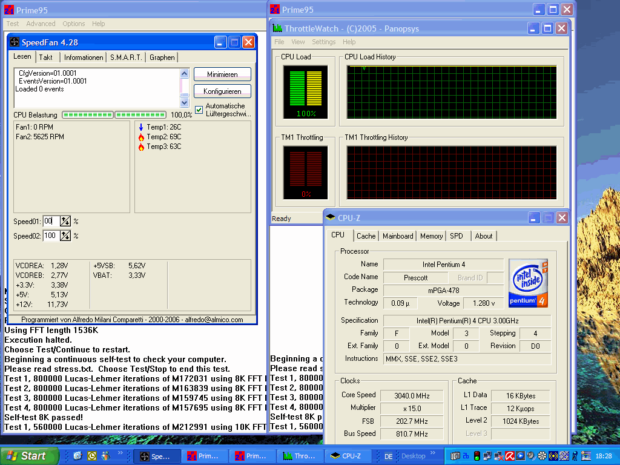The height and width of the screenshot is (465, 620).
Task: Click the Speed01 percentage input field
Action: (x=51, y=221)
